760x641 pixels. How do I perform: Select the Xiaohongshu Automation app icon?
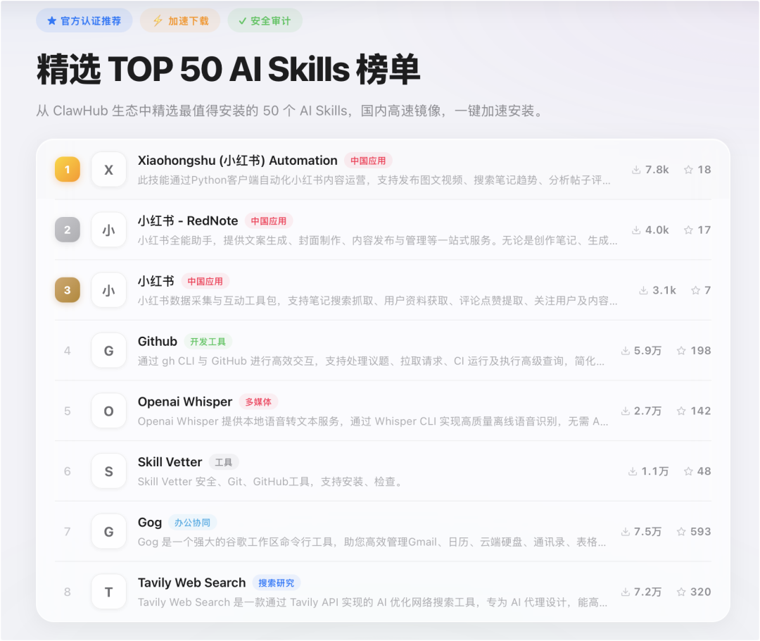pos(108,169)
